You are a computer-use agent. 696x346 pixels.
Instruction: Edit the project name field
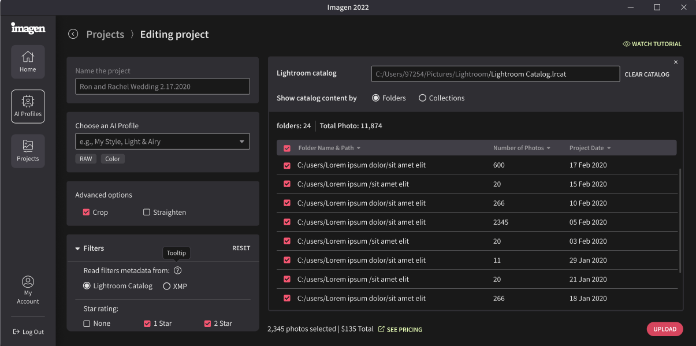pos(162,87)
